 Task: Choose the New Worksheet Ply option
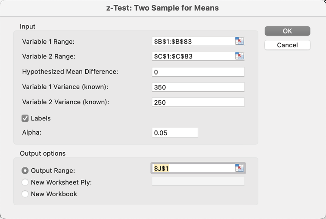tap(25, 182)
